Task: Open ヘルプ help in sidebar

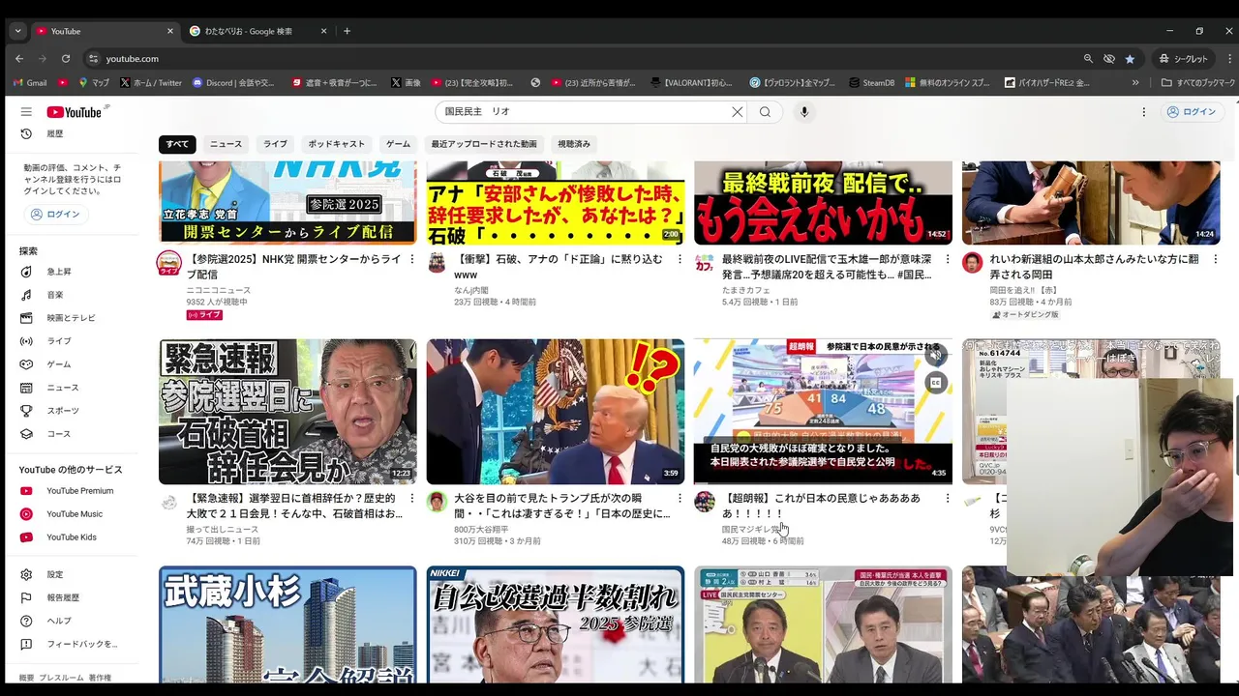Action: (58, 621)
